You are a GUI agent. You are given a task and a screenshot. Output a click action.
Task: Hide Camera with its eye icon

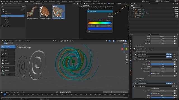click(175, 10)
